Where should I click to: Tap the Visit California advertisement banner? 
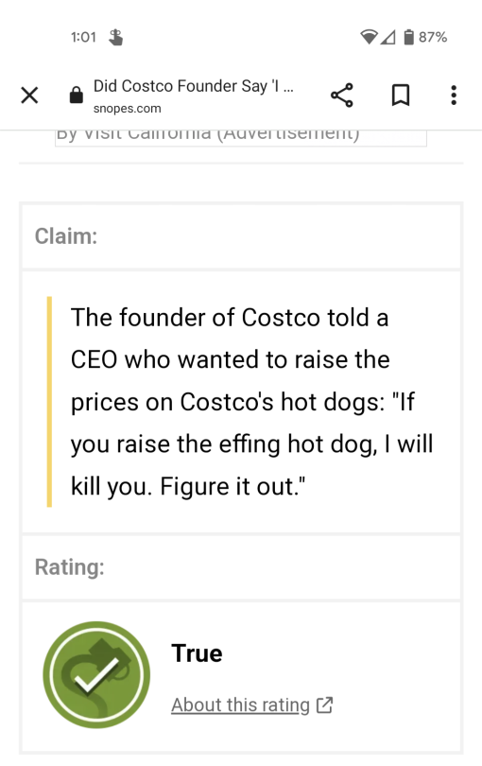tap(241, 138)
